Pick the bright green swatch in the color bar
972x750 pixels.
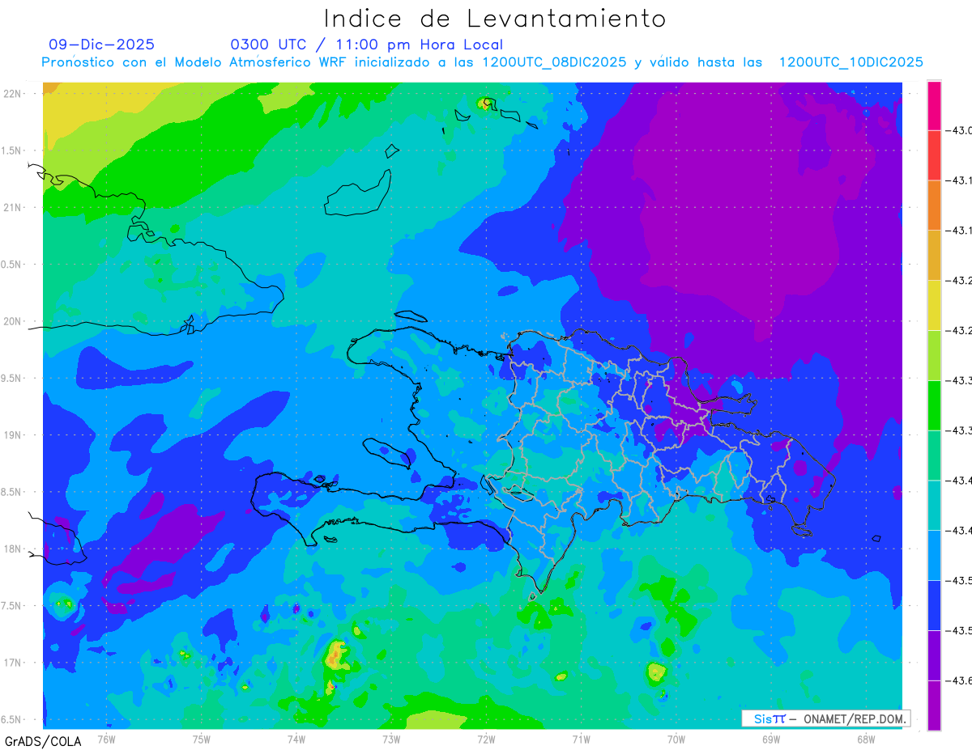(934, 405)
